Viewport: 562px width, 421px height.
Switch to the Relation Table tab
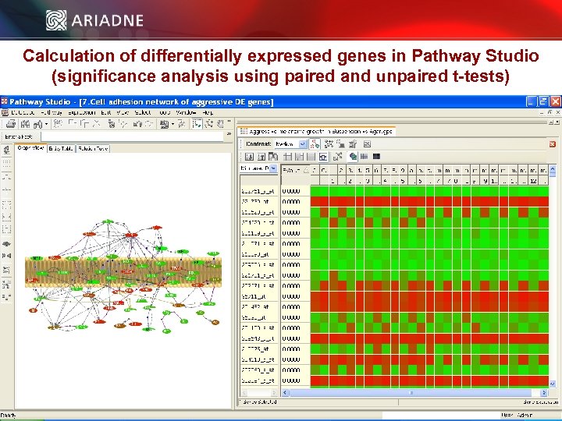click(93, 149)
